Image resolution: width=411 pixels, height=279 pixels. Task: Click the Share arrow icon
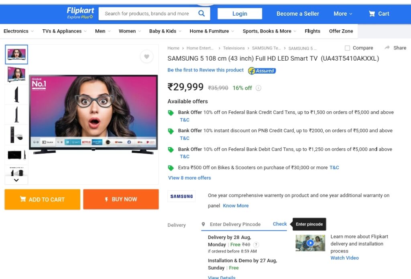[387, 47]
